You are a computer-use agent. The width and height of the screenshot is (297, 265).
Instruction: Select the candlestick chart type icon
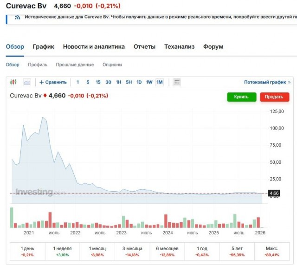[x=13, y=82]
